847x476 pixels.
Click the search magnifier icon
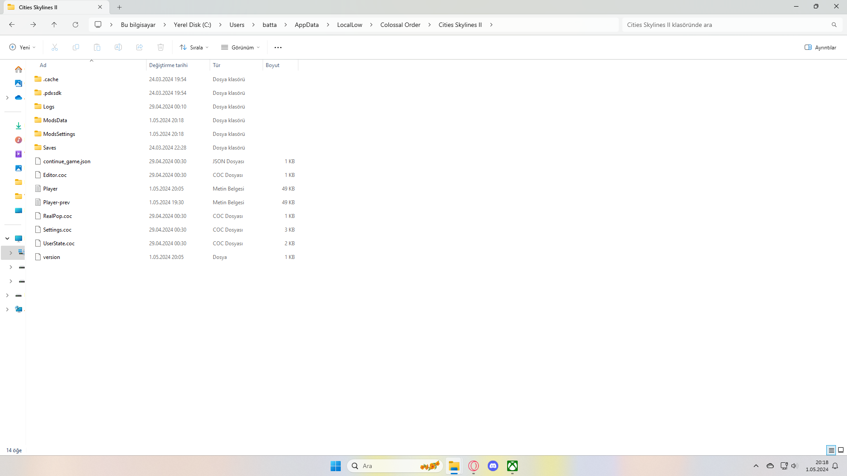click(834, 25)
